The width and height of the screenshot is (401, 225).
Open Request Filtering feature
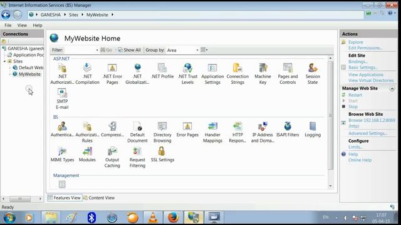tap(137, 157)
